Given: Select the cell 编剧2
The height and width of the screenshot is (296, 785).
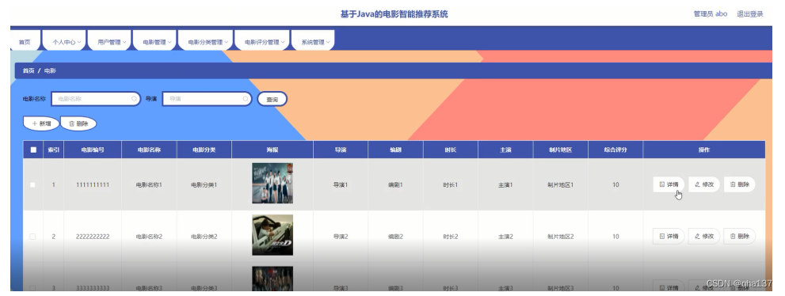Looking at the screenshot, I should pyautogui.click(x=395, y=237).
